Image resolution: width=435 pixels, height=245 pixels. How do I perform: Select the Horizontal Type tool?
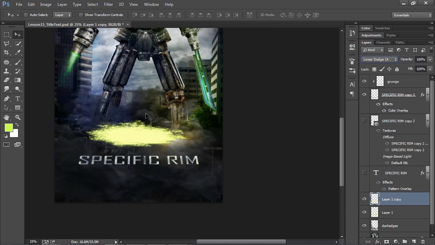click(x=18, y=99)
